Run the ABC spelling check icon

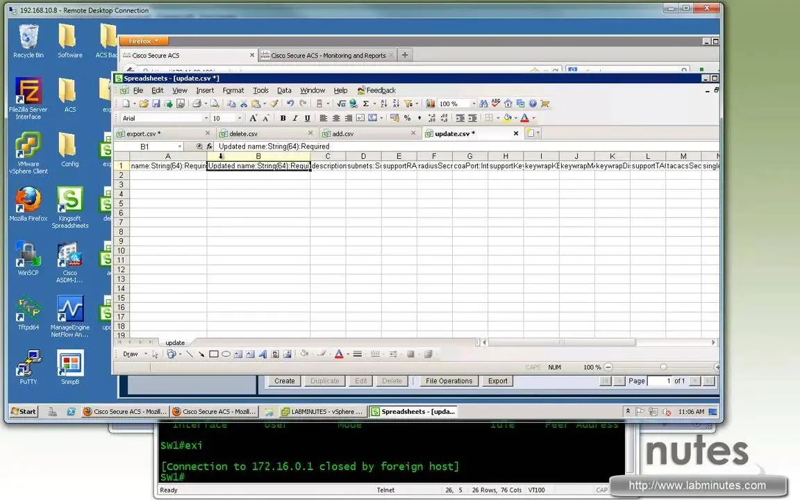click(x=496, y=103)
